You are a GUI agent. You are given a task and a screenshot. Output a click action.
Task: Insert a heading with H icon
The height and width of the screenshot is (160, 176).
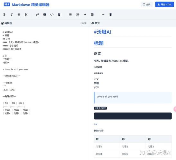[x=26, y=14]
